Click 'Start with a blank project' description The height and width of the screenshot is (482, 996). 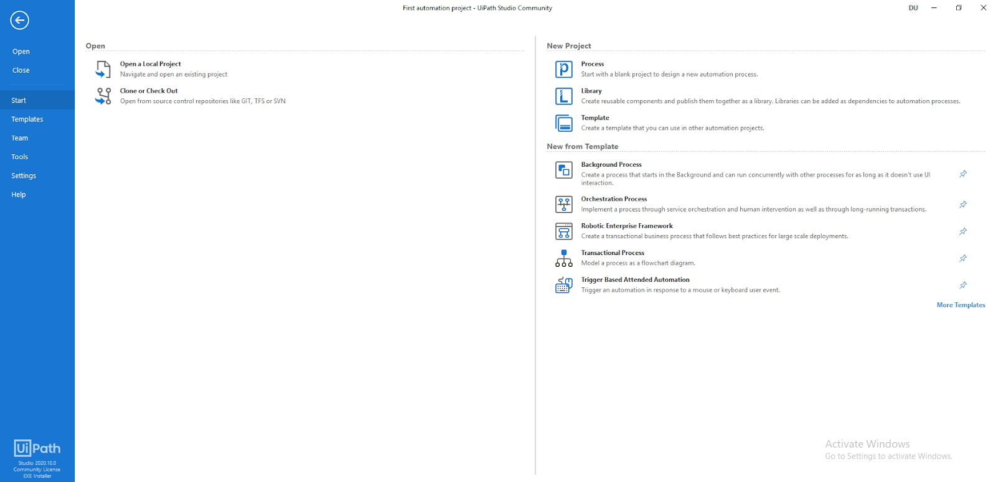click(669, 75)
